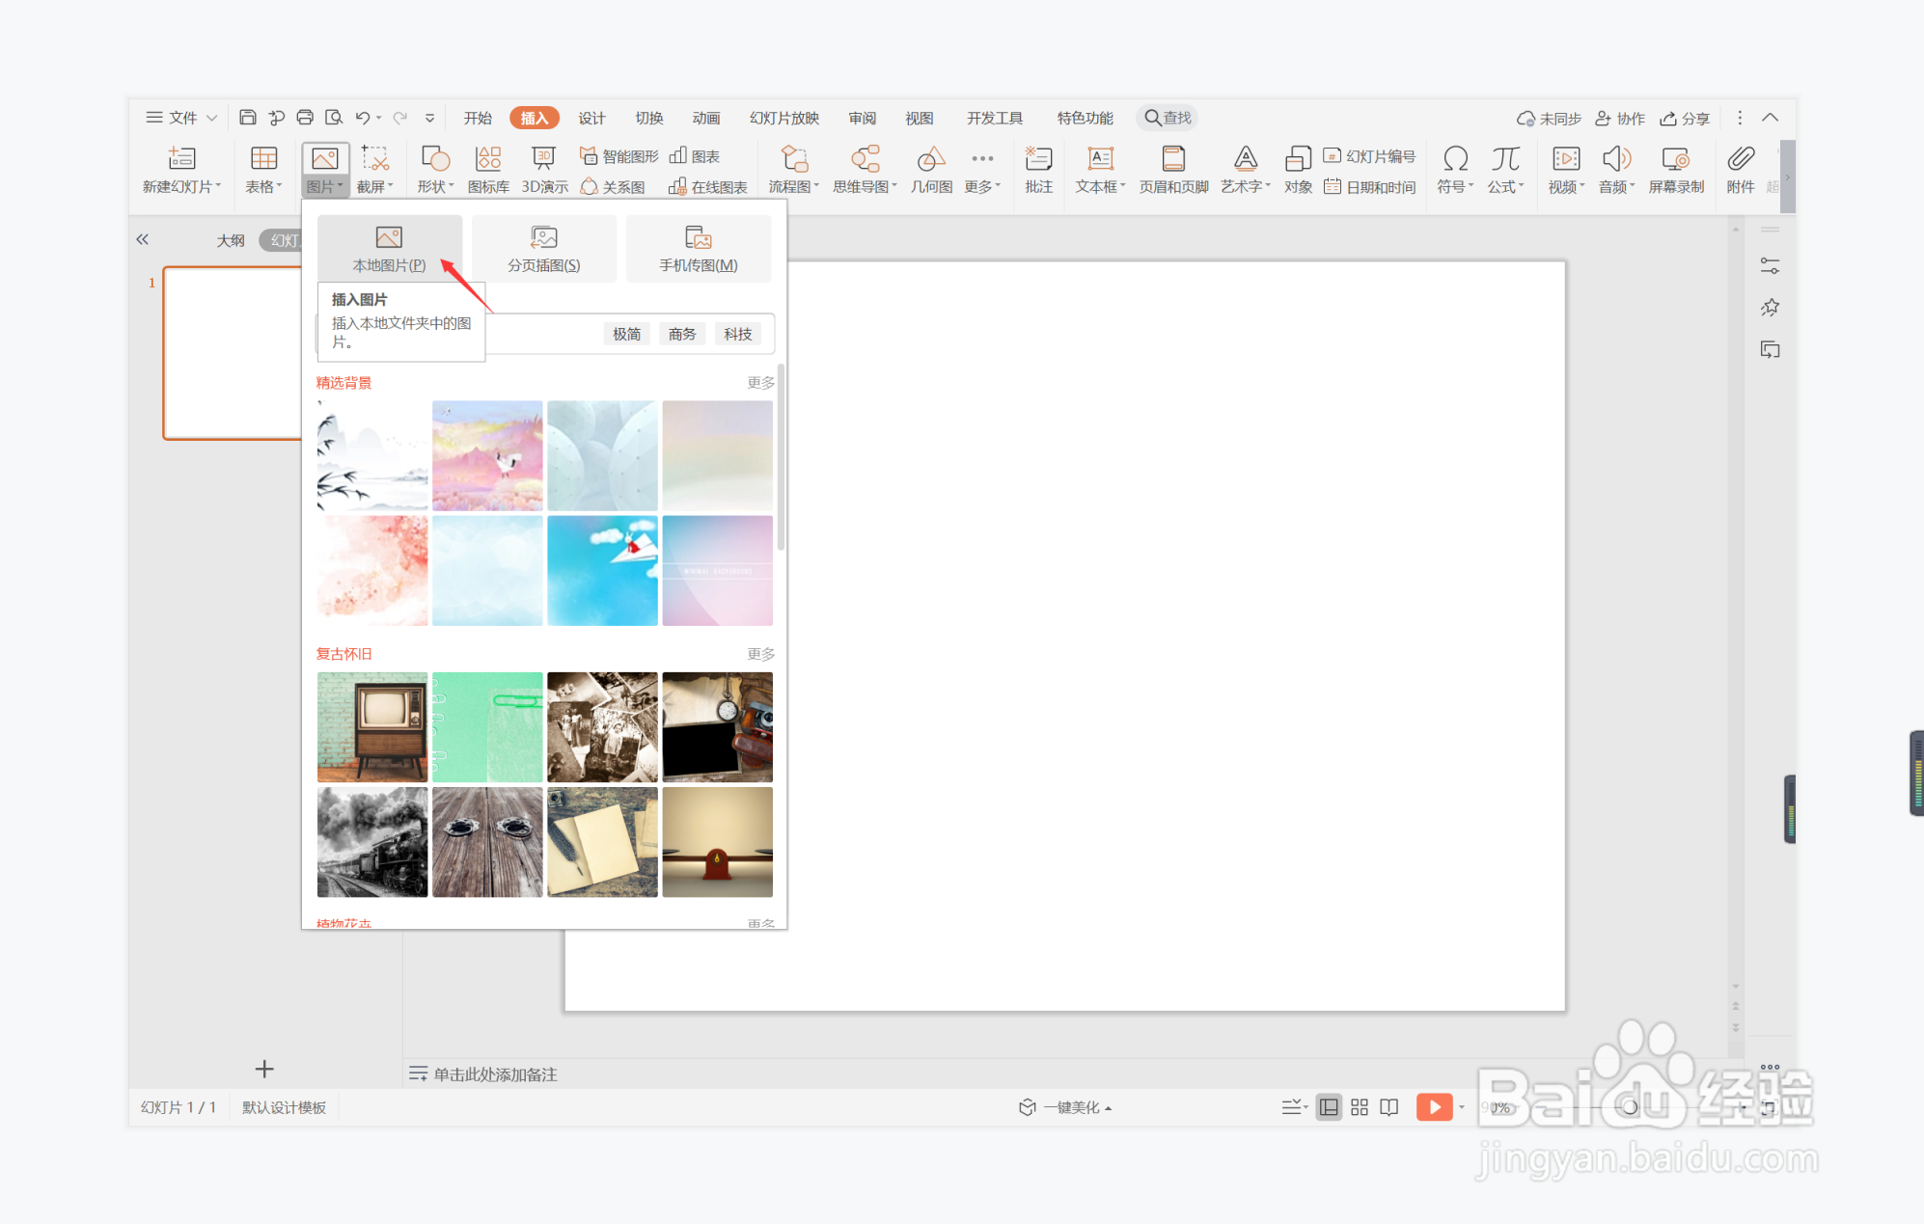Select the vintage television background thumbnail
Viewport: 1924px width, 1224px height.
[x=372, y=726]
